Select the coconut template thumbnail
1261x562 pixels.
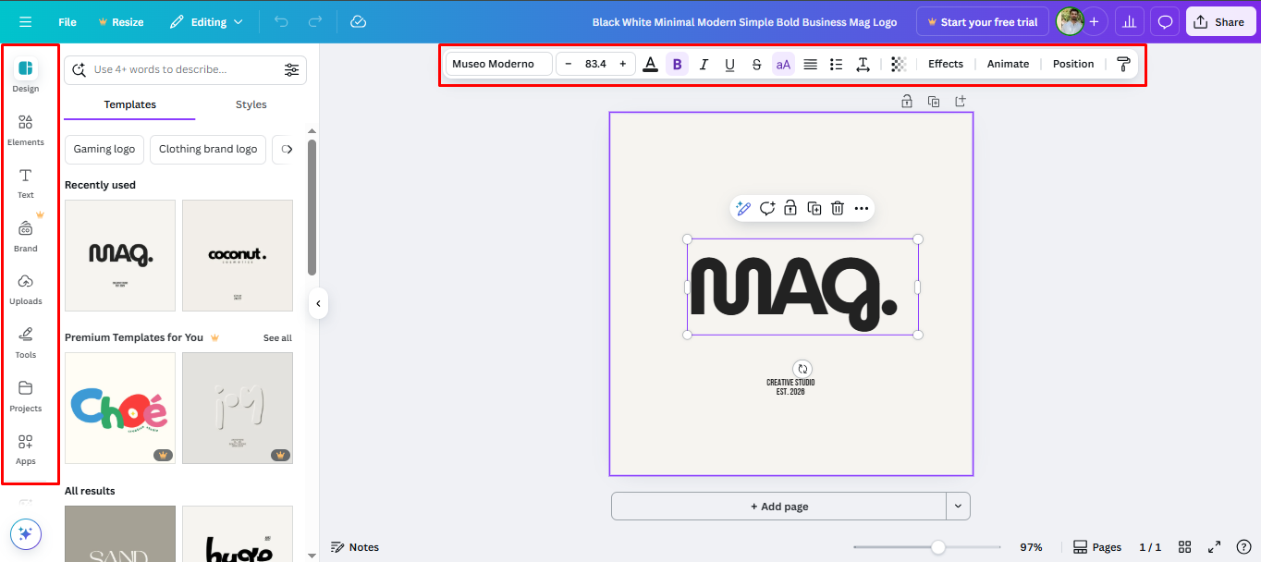237,255
